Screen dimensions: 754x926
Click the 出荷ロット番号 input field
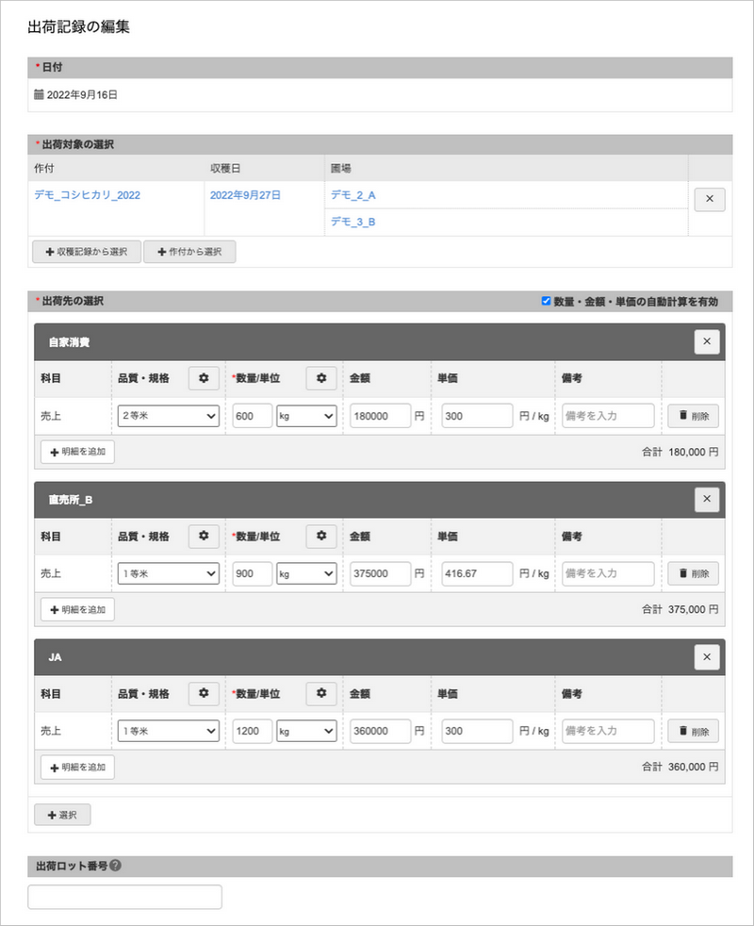point(125,897)
